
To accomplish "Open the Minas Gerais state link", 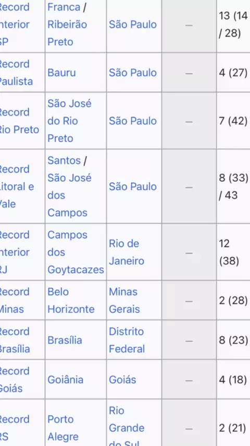I will 124,300.
